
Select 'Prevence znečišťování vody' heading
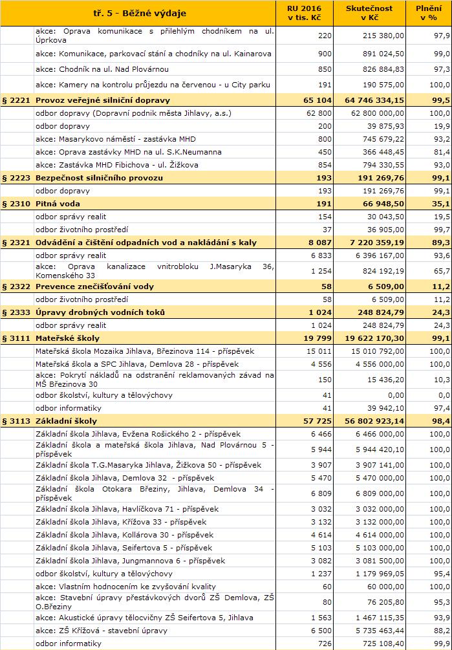tap(95, 287)
